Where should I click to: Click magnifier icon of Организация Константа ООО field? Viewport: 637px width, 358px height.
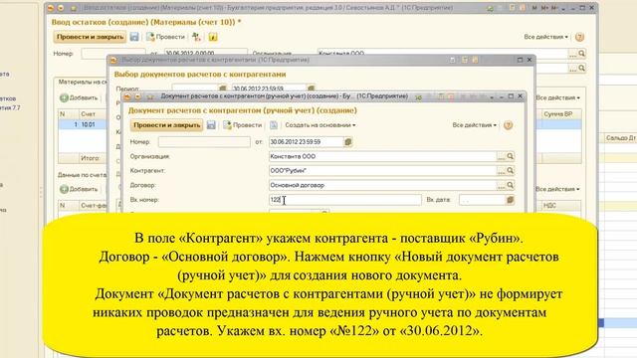511,156
